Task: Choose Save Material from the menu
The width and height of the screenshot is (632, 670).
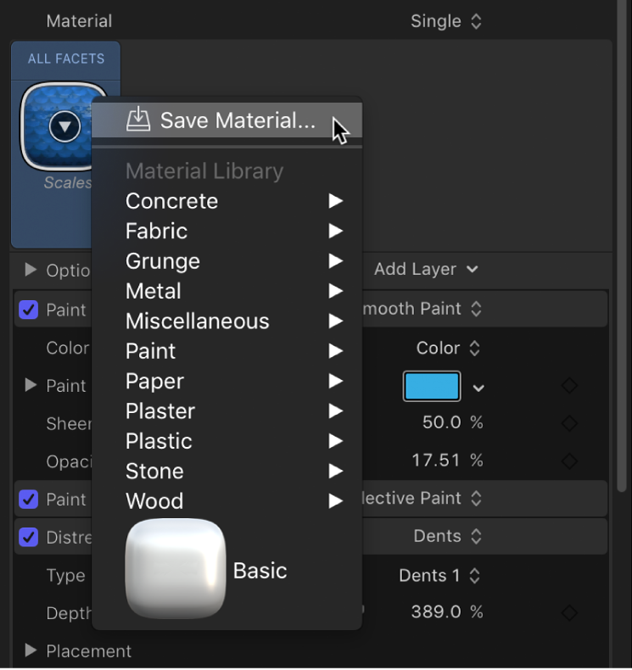Action: tap(237, 120)
